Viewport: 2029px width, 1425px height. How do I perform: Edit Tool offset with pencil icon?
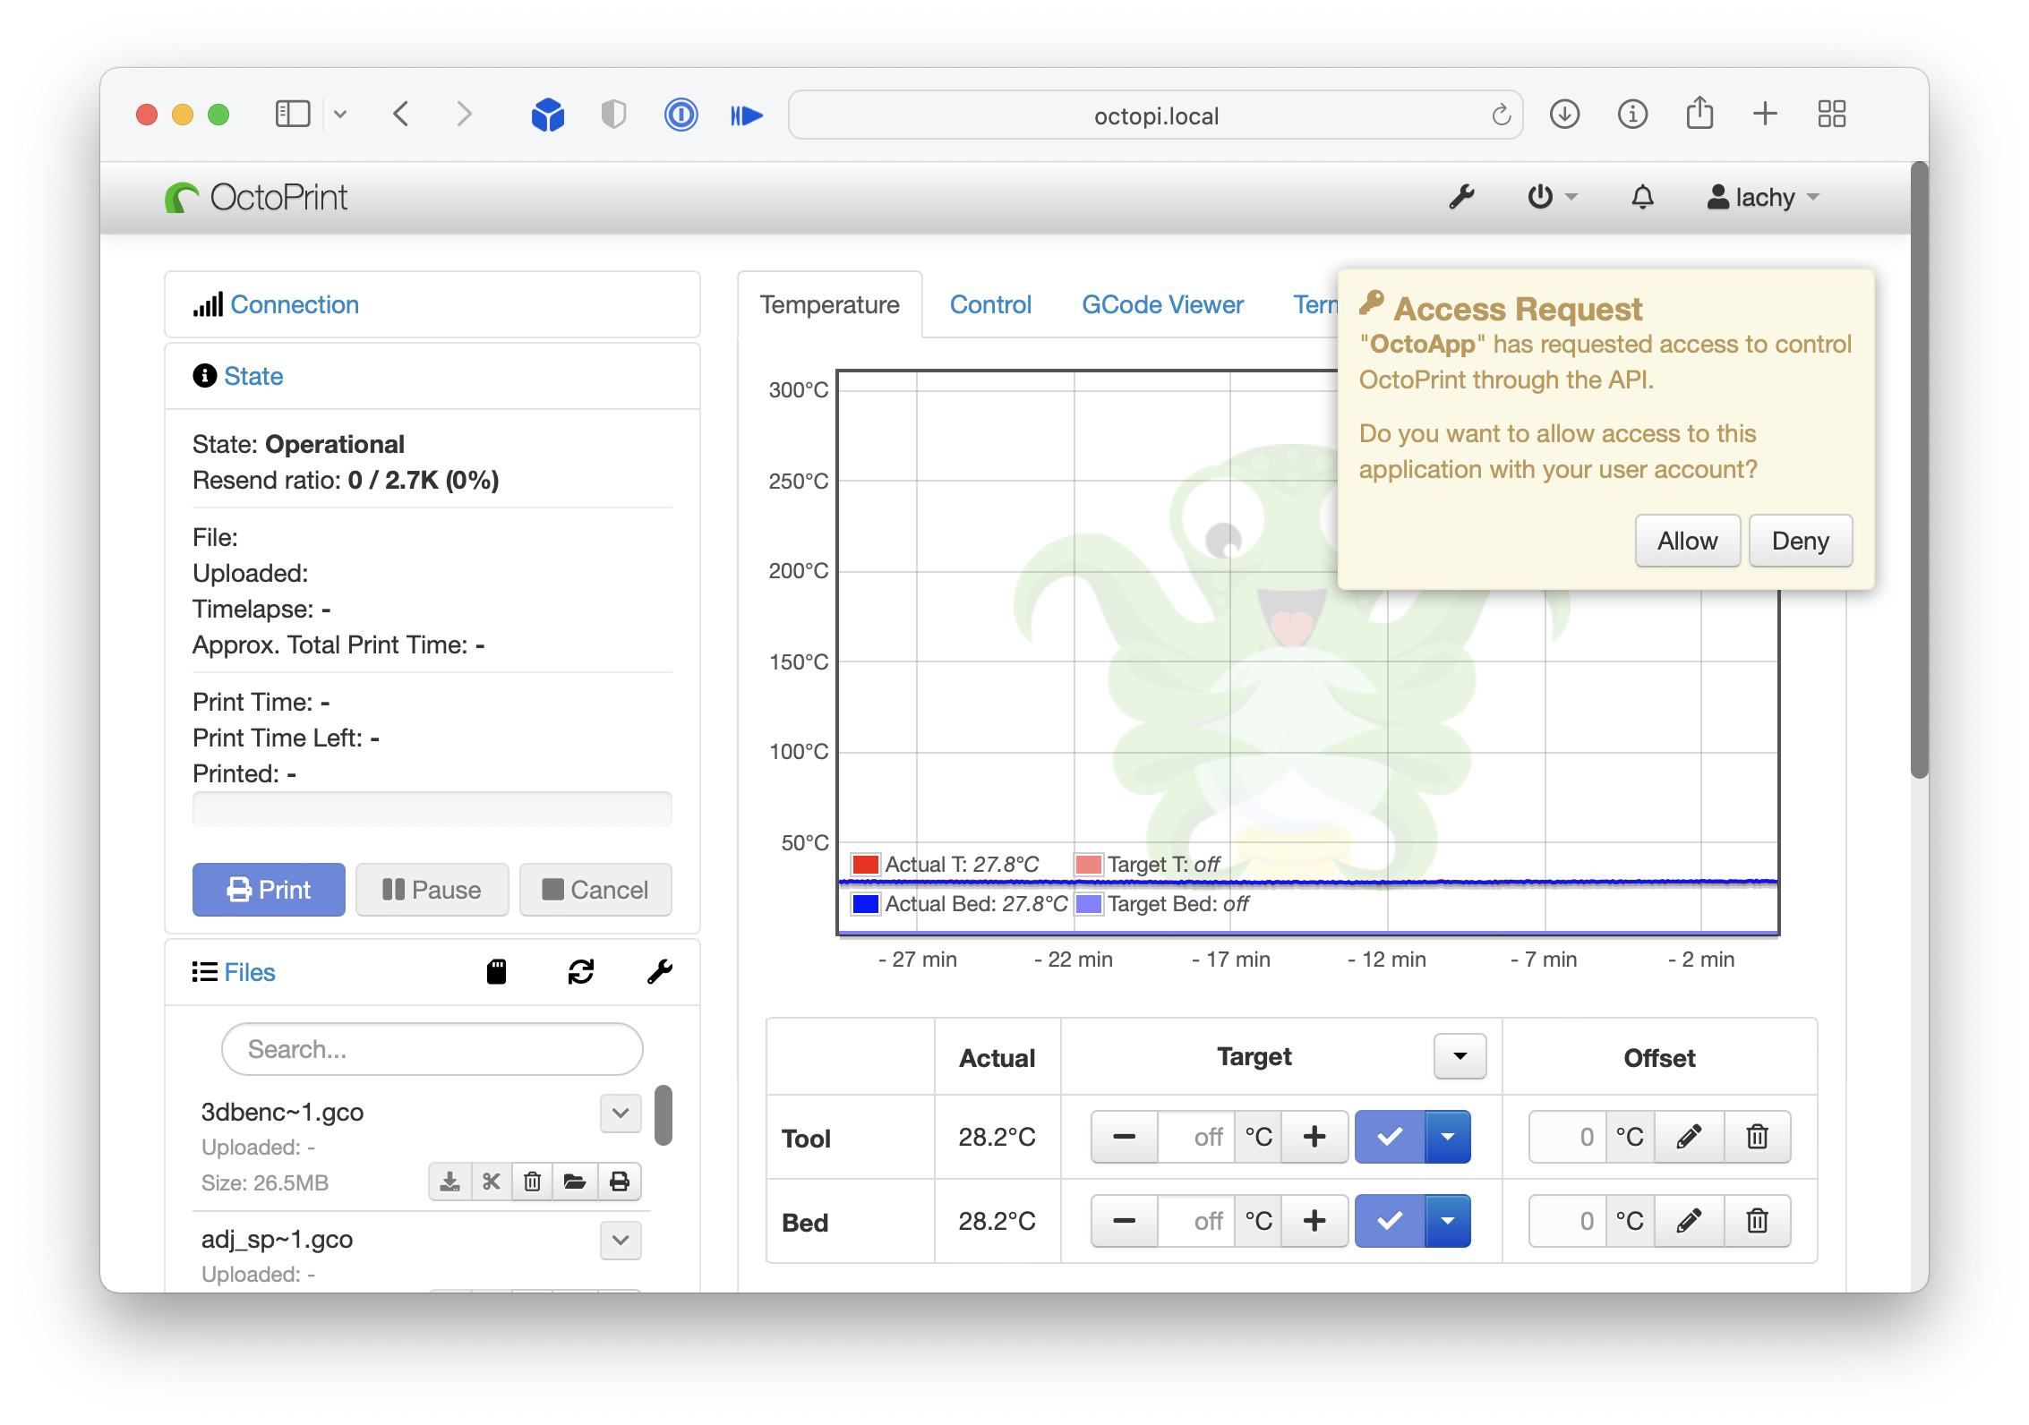pyautogui.click(x=1689, y=1137)
